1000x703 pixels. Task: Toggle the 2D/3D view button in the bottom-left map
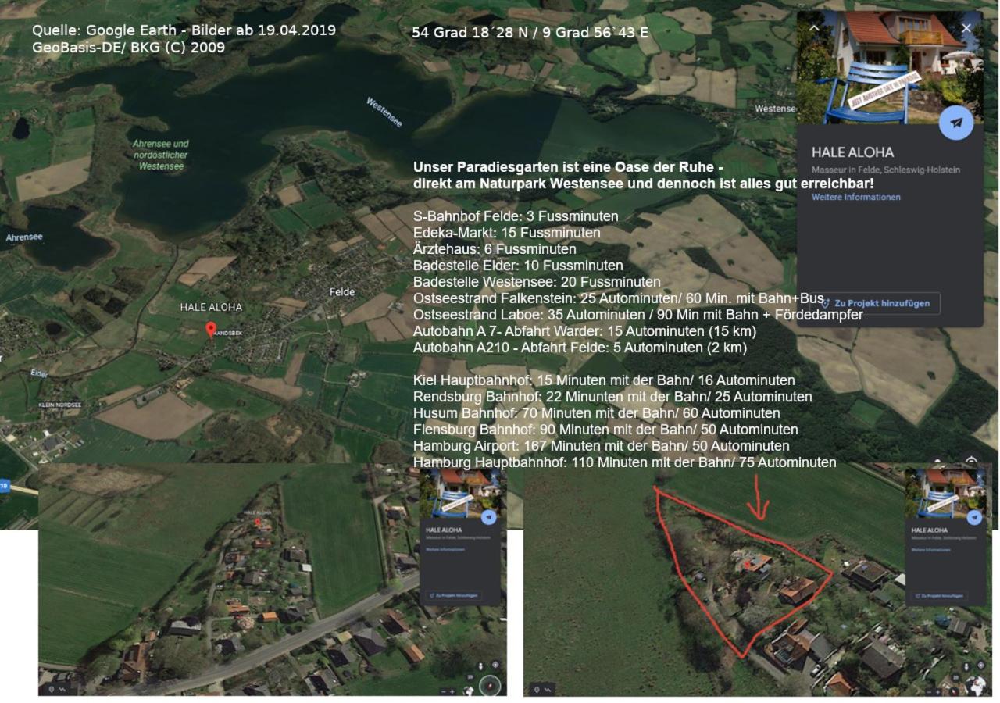point(470,677)
